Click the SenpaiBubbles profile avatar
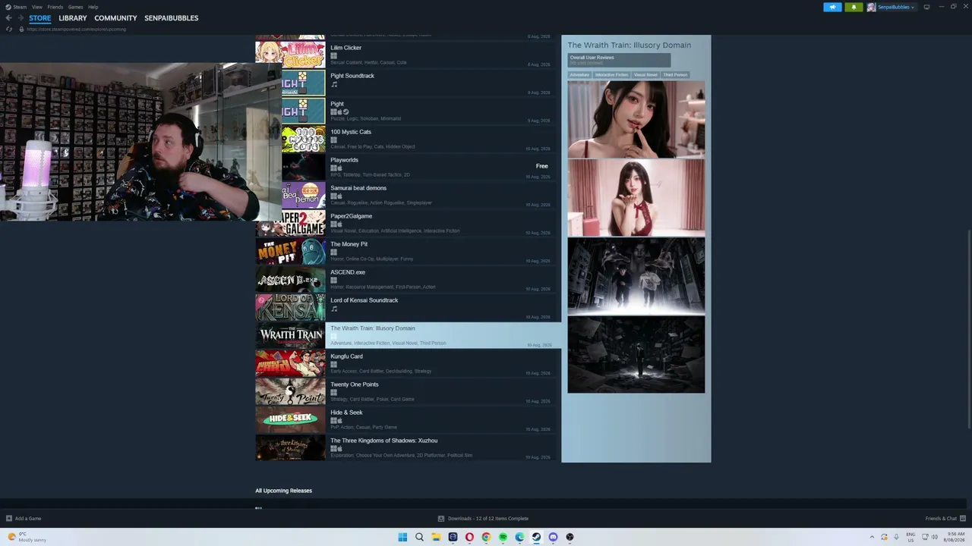Image resolution: width=972 pixels, height=546 pixels. tap(871, 7)
